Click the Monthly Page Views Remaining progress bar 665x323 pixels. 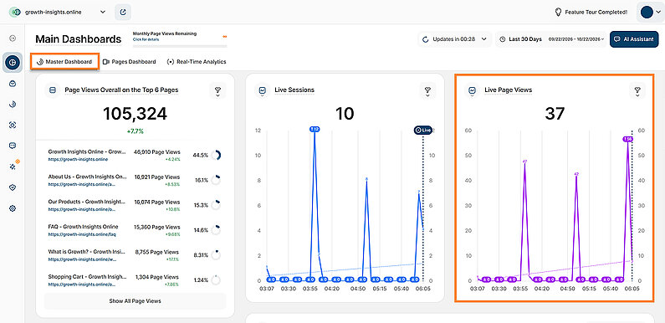pos(180,45)
